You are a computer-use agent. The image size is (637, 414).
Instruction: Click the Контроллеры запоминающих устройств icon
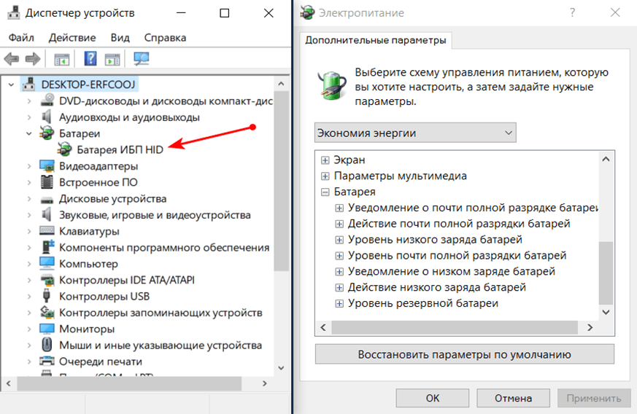click(47, 312)
